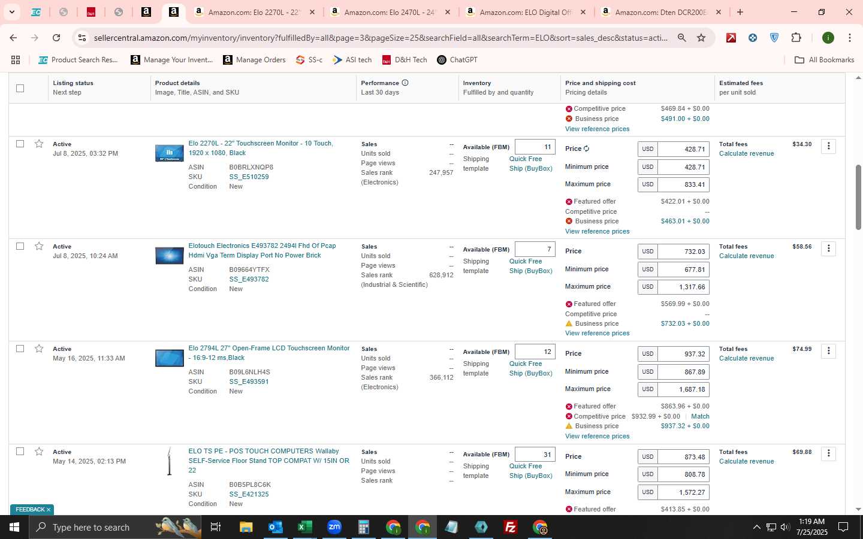Open the Elo 2794L 27" product title link
The height and width of the screenshot is (539, 863).
pos(269,353)
